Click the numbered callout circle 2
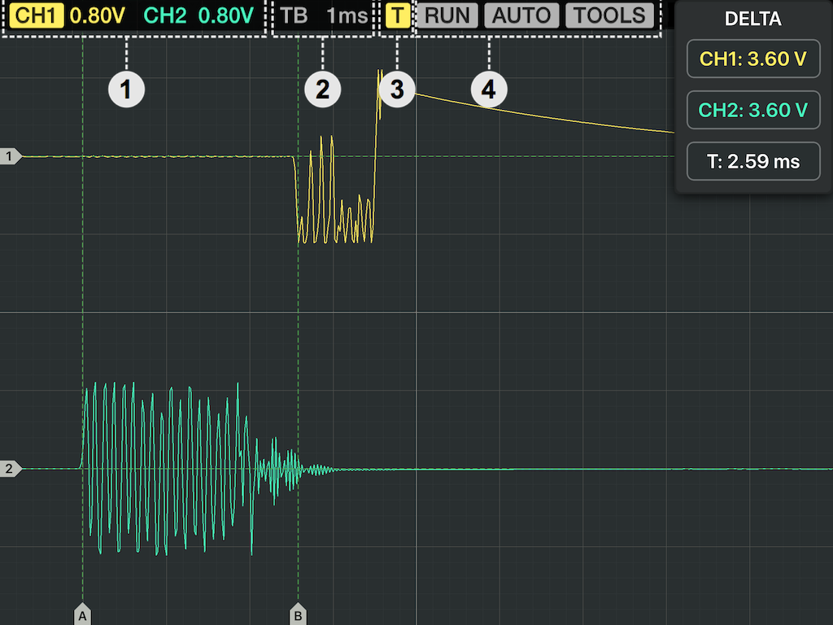 pos(322,90)
